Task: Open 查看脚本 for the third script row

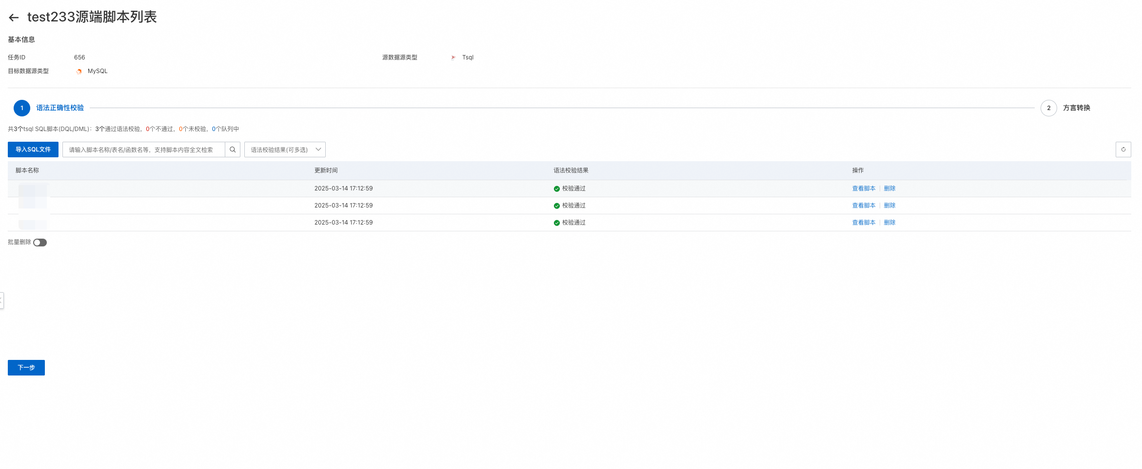Action: pyautogui.click(x=864, y=223)
